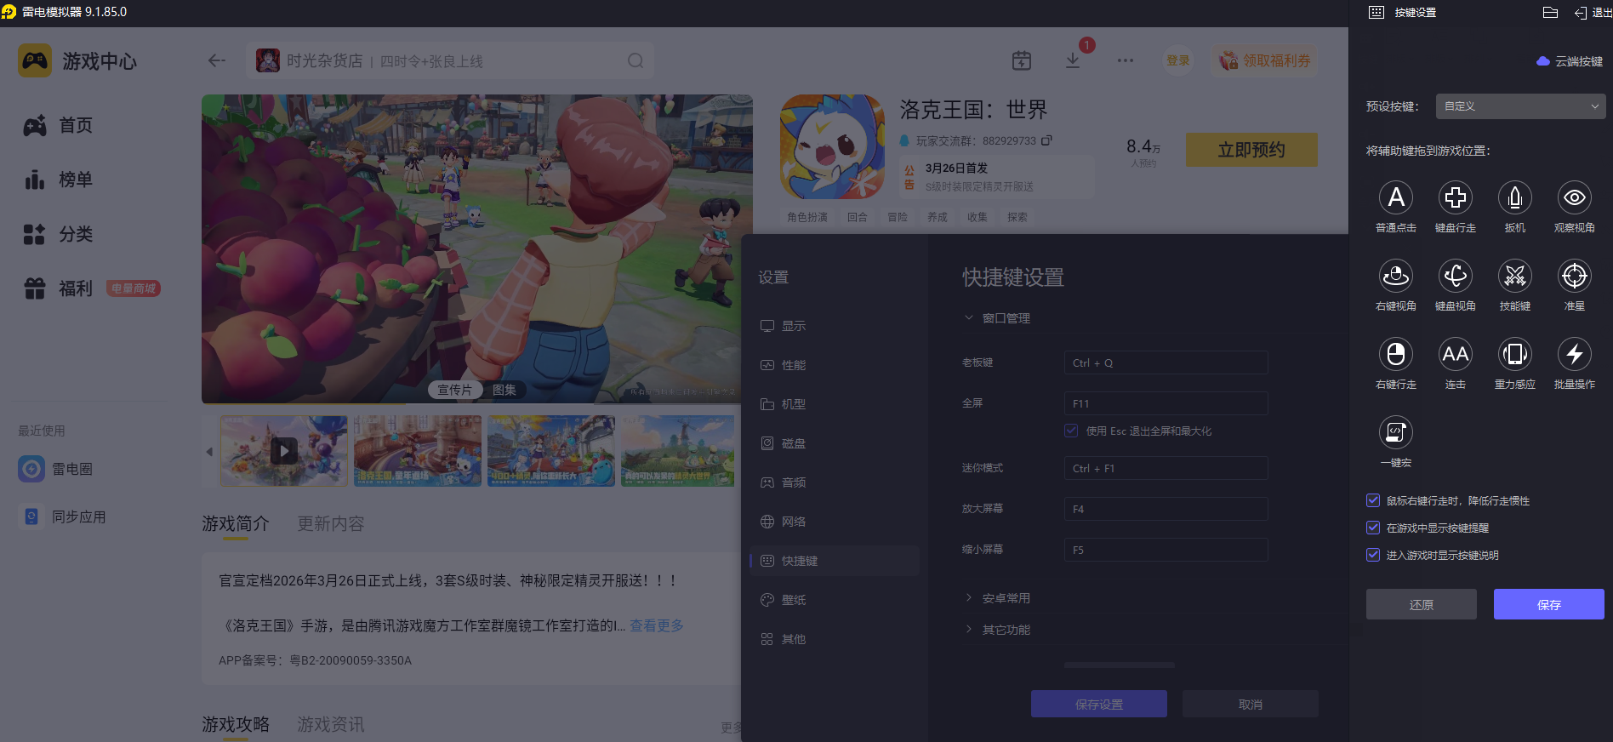Toggle 进入游戏时显示按键说明 checkbox
The image size is (1613, 742).
pyautogui.click(x=1373, y=555)
